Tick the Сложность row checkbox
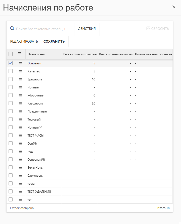 11,175
